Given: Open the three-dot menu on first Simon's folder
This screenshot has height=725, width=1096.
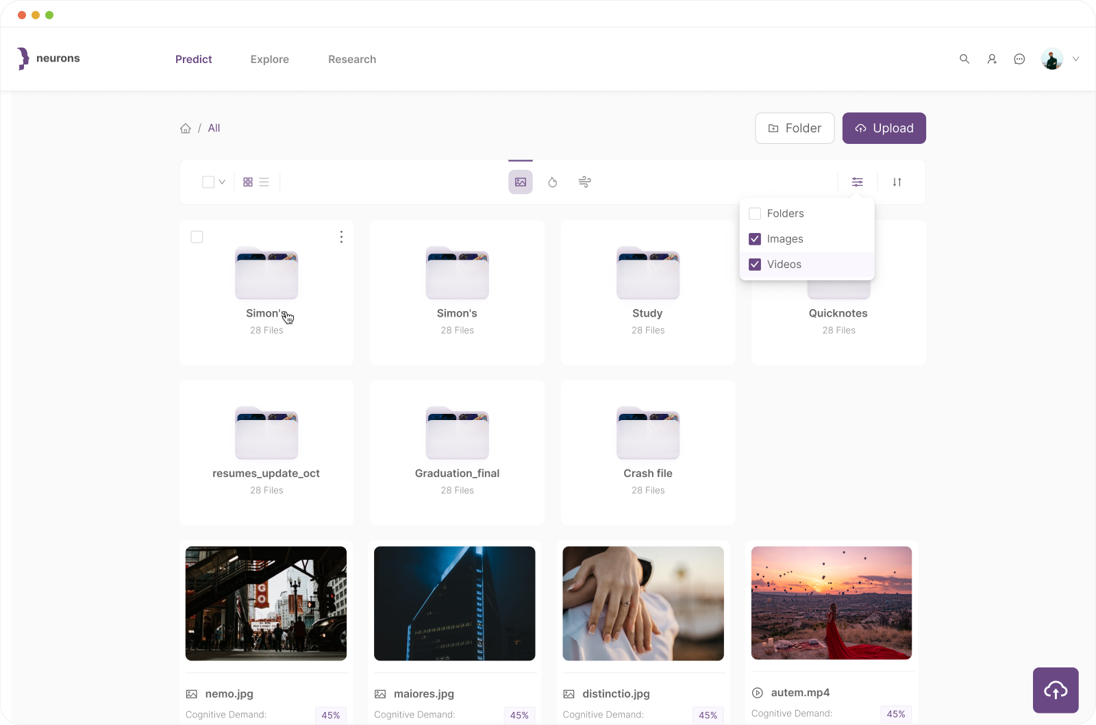Looking at the screenshot, I should (x=341, y=237).
